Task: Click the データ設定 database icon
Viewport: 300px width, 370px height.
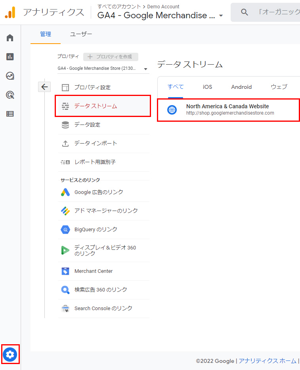Action: click(x=65, y=125)
